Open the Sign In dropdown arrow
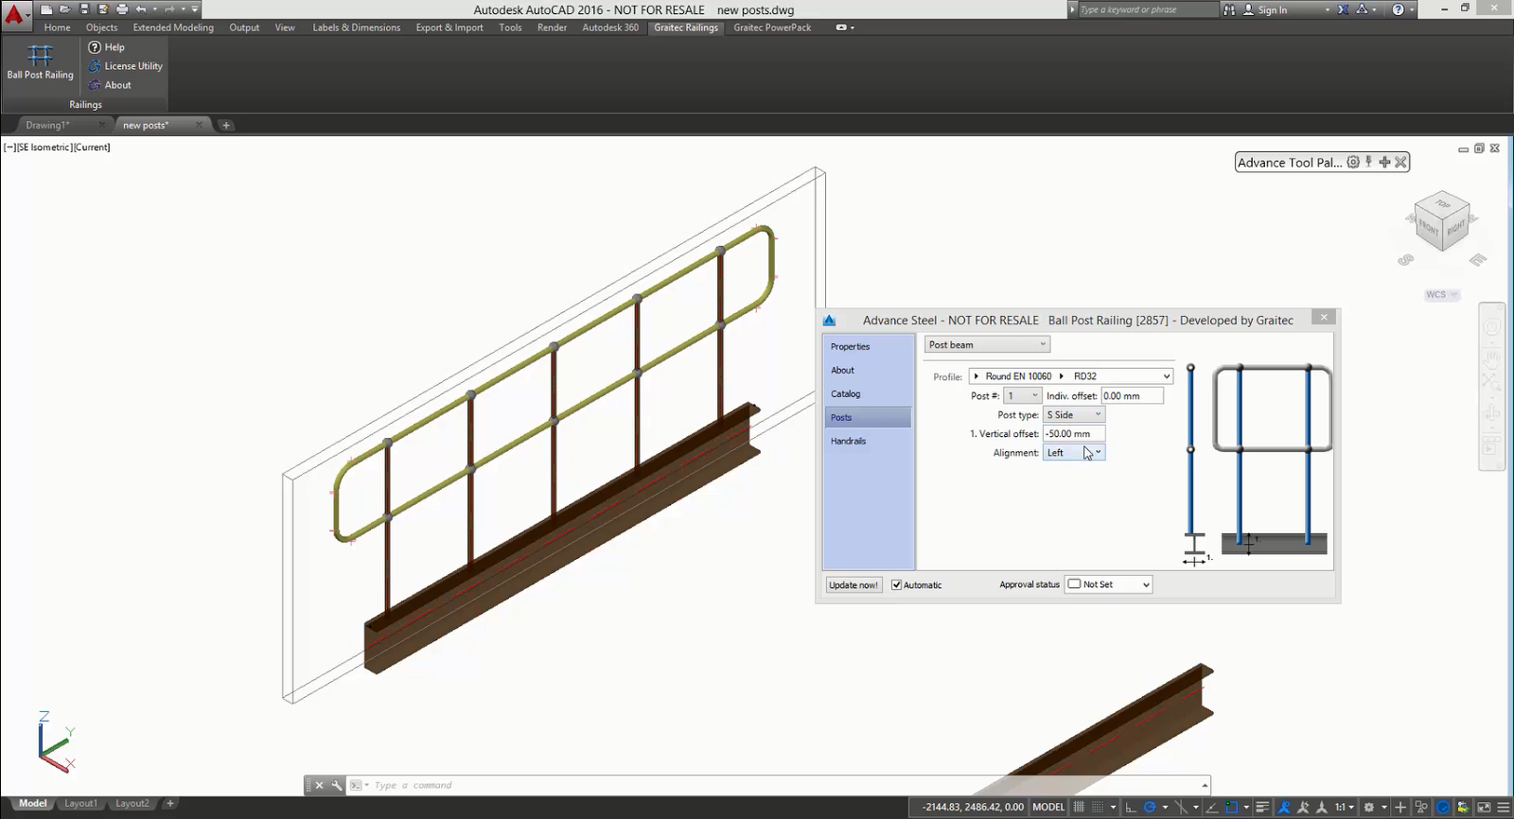 point(1327,9)
